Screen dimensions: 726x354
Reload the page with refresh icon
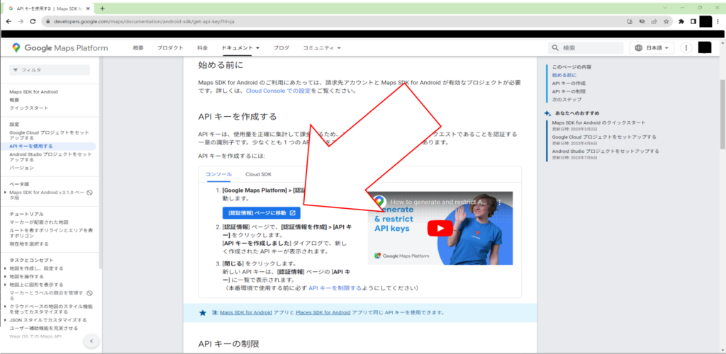[33, 21]
